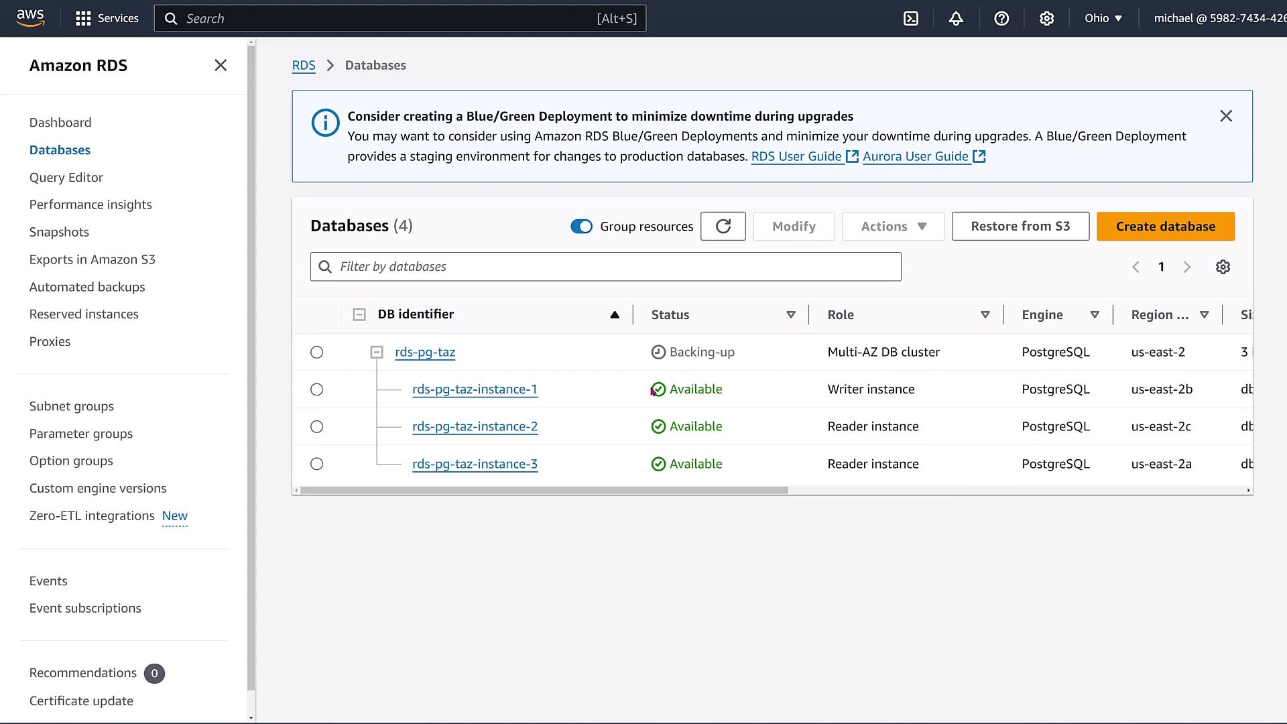Viewport: 1287px width, 724px height.
Task: Click the AWS logo home icon
Action: click(30, 18)
